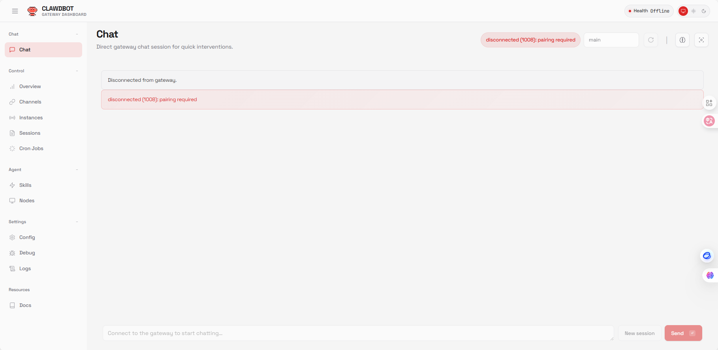Open the Skills page link

point(43,185)
